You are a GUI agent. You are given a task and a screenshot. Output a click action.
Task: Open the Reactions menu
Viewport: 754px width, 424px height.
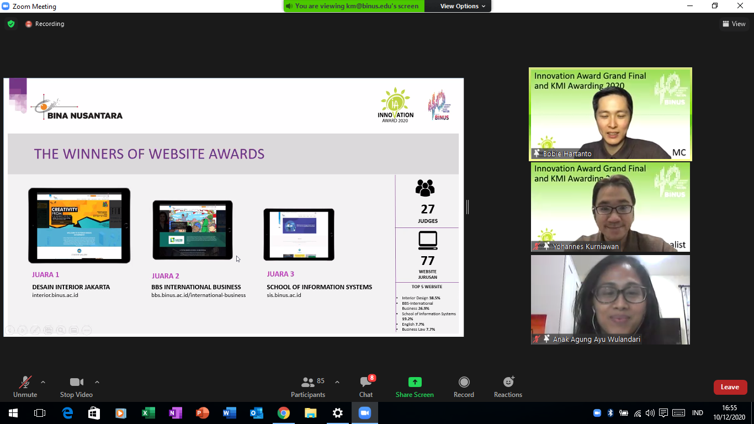[x=508, y=387]
